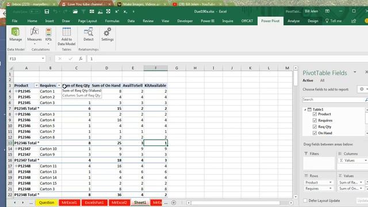Open the Question sheet tab
This screenshot has height=207, width=368.
click(47, 202)
